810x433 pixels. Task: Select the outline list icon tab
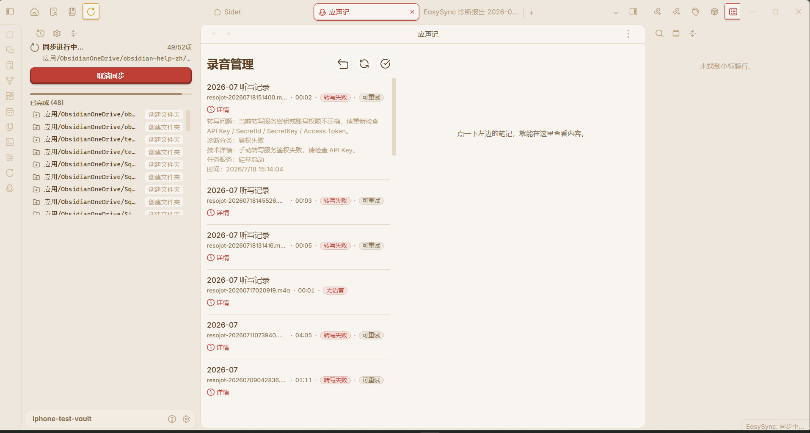coord(733,12)
